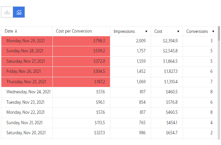
Task: Click Wednesday, Nov 24, 2021 date cell
Action: [27, 92]
